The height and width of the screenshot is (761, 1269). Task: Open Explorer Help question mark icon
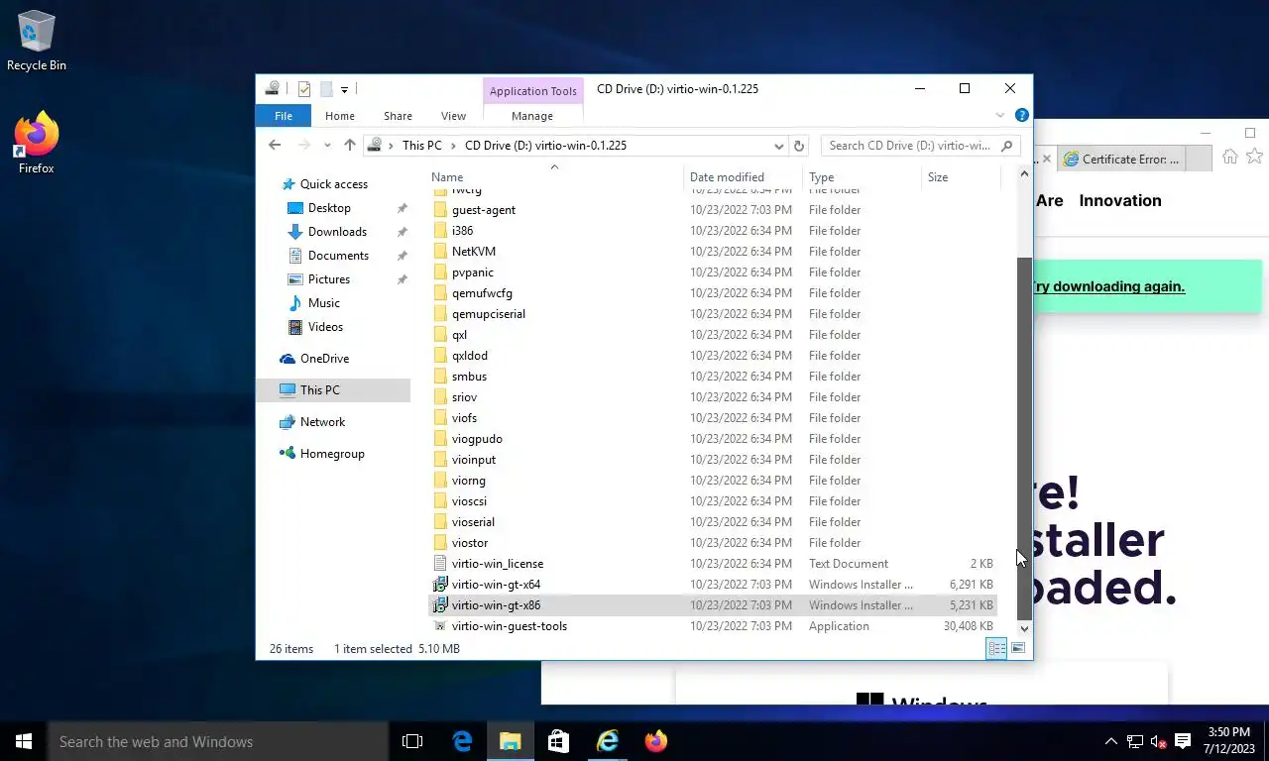click(x=1022, y=116)
